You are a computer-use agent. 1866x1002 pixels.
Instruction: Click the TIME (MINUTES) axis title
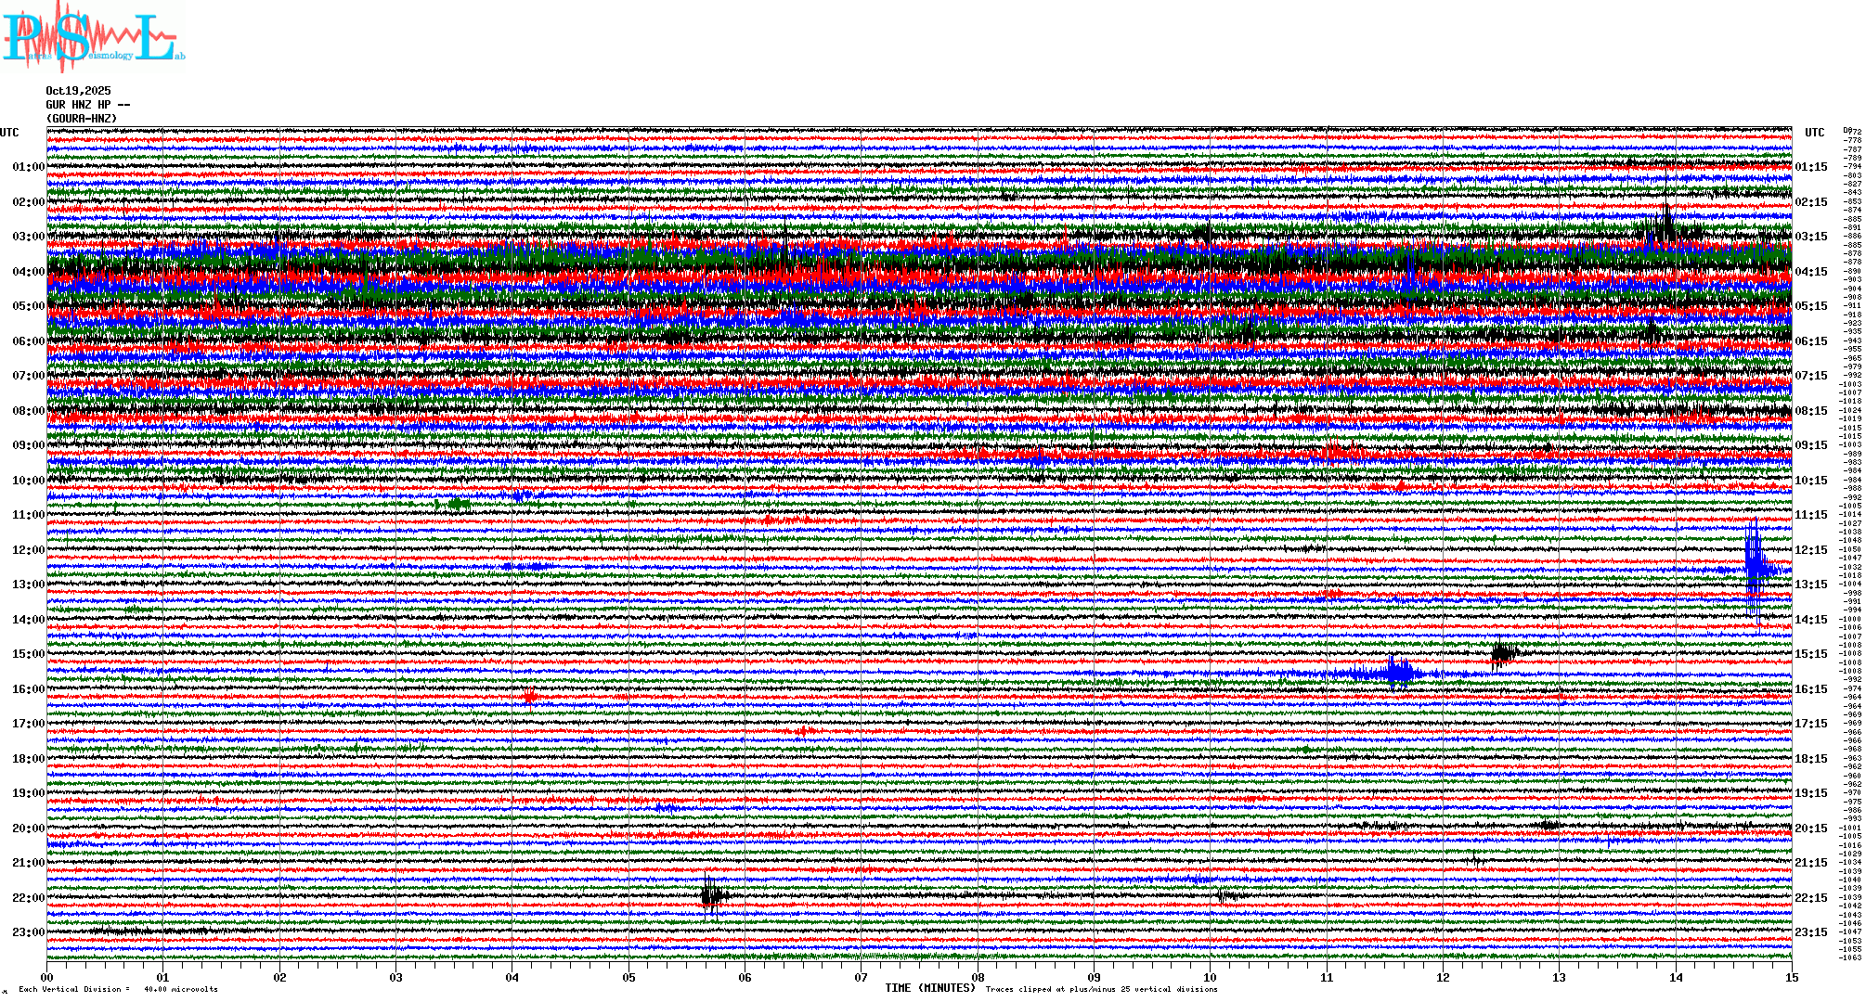[x=930, y=988]
